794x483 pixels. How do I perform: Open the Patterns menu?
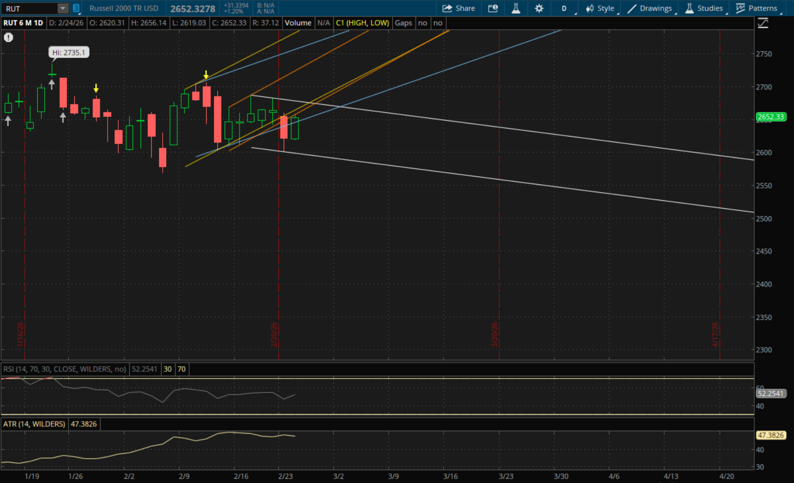click(757, 8)
